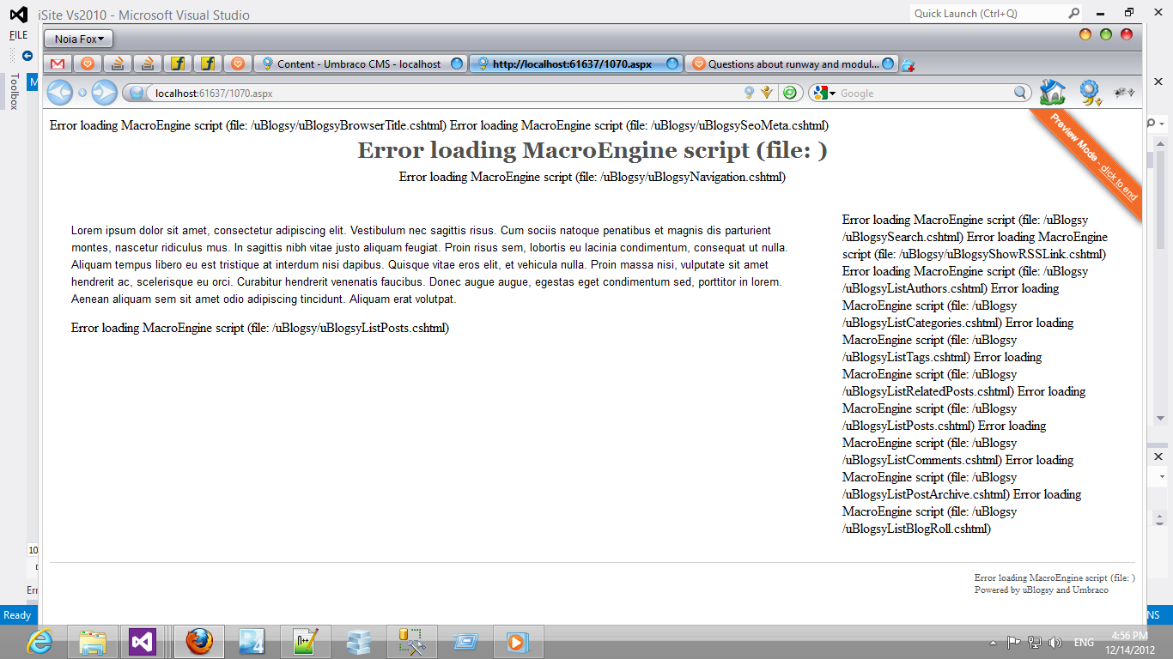Click the Lorem ipsum paragraph text
The width and height of the screenshot is (1173, 659).
429,265
